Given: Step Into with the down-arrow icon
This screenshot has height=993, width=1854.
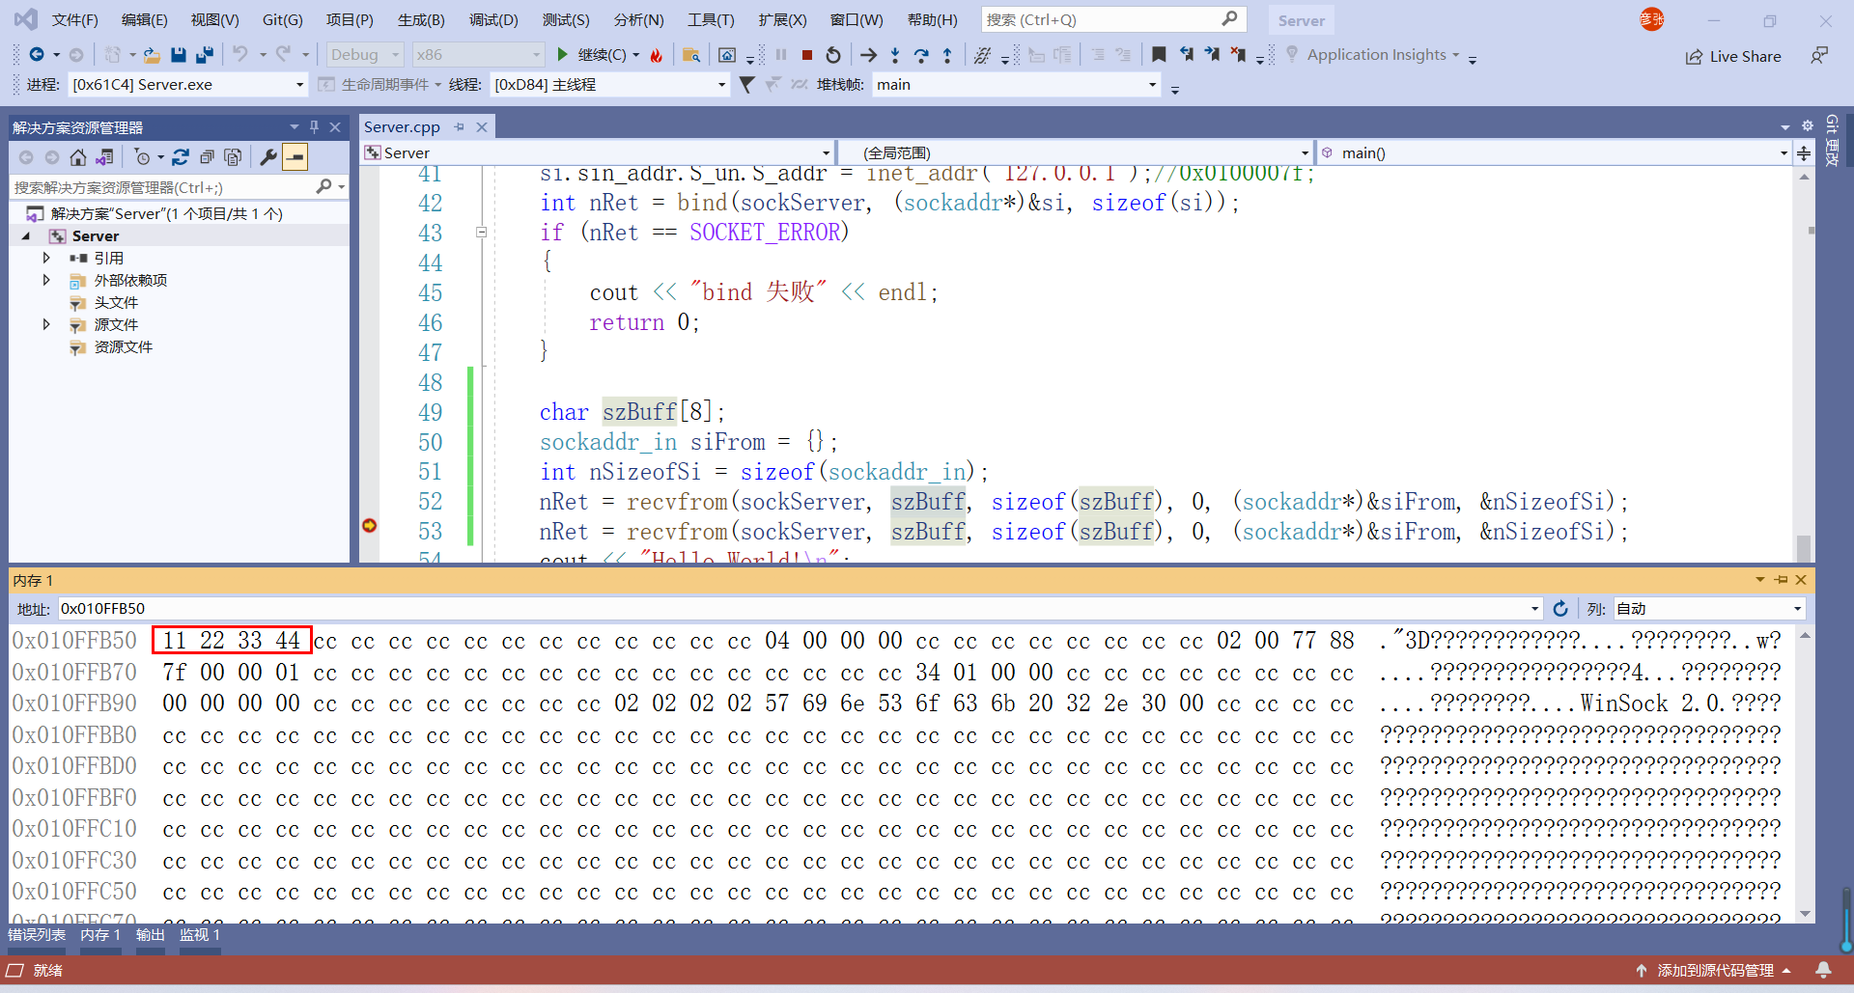Looking at the screenshot, I should pos(895,55).
